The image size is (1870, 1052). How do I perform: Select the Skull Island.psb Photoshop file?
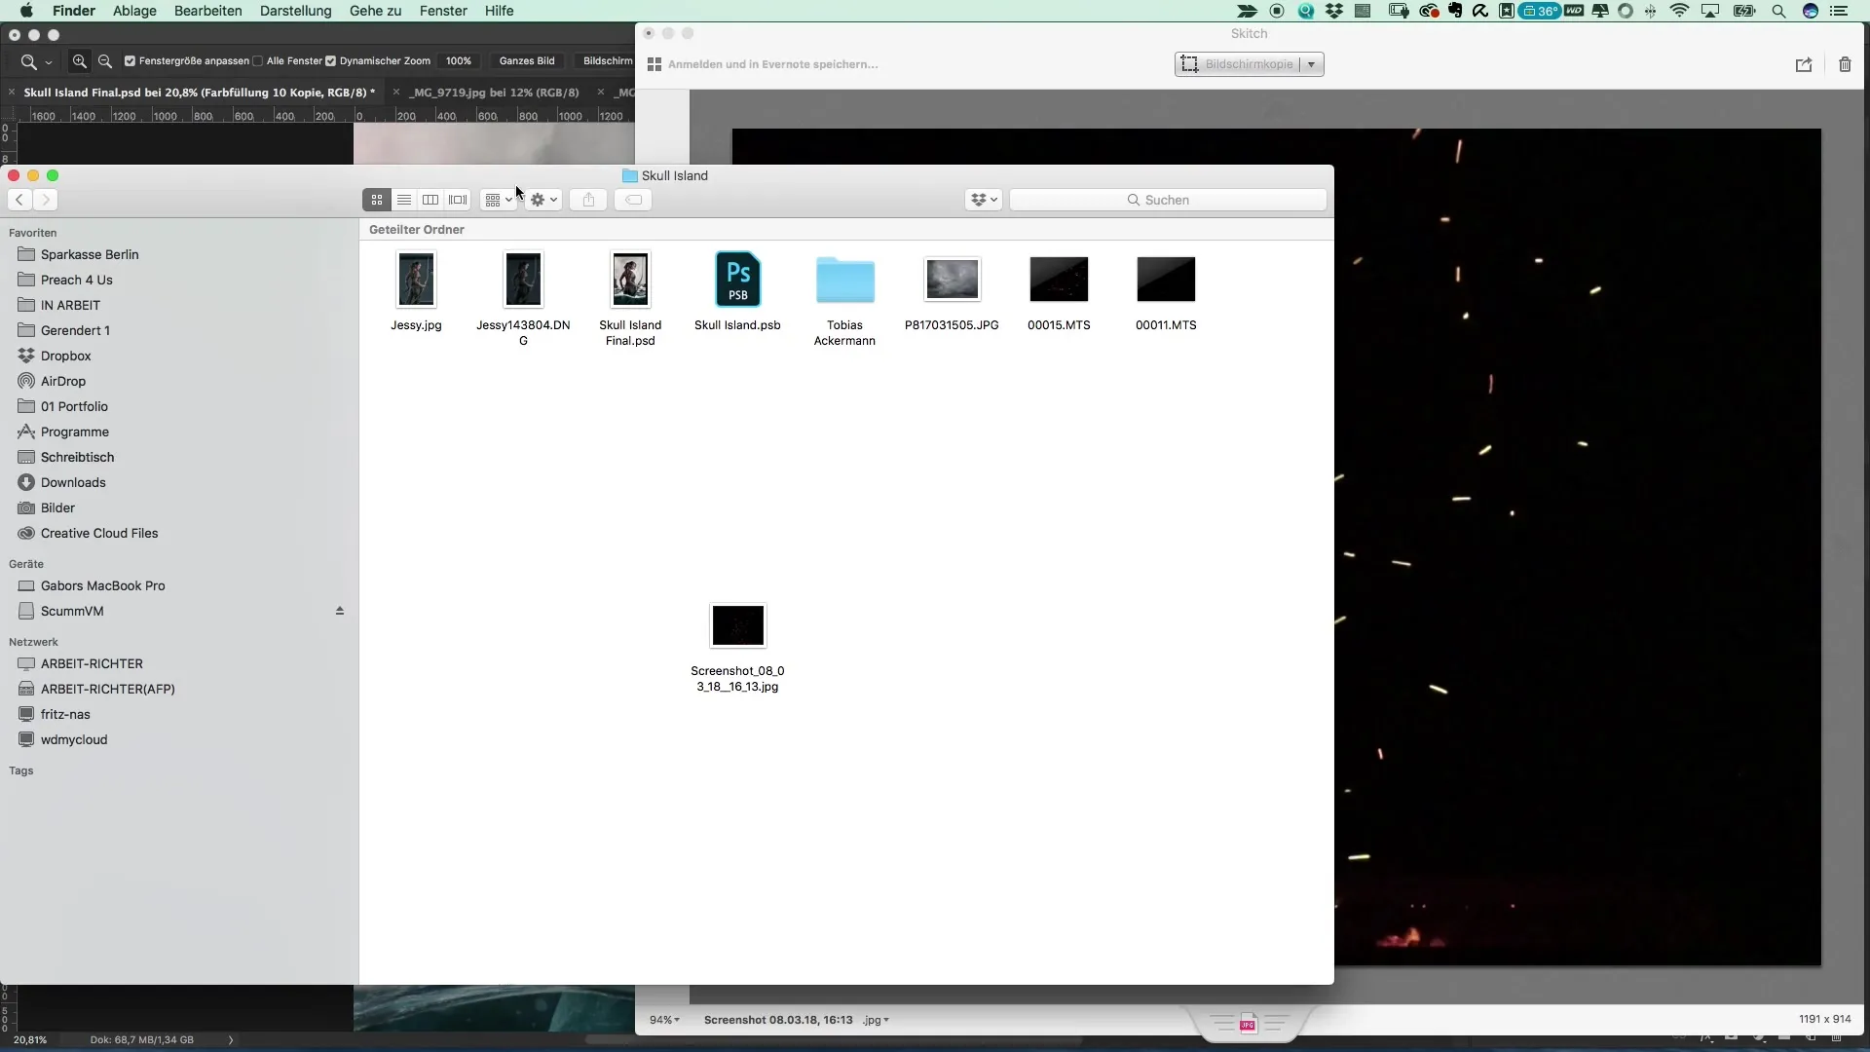click(737, 292)
